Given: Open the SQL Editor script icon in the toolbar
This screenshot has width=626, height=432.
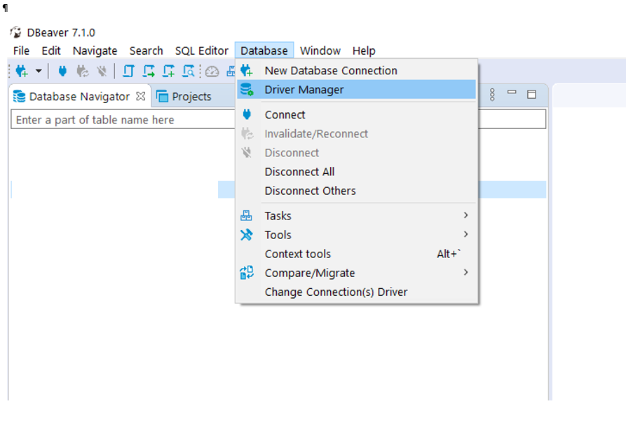Looking at the screenshot, I should pos(128,71).
